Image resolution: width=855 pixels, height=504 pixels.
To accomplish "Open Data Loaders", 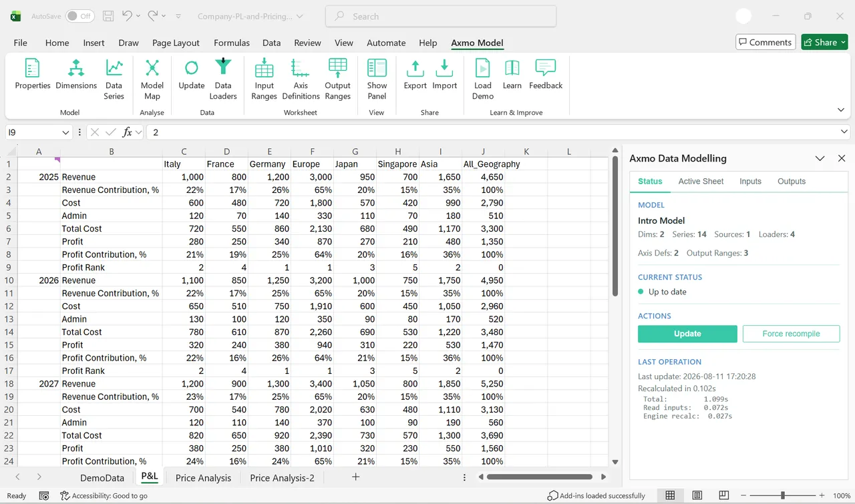I will point(223,79).
